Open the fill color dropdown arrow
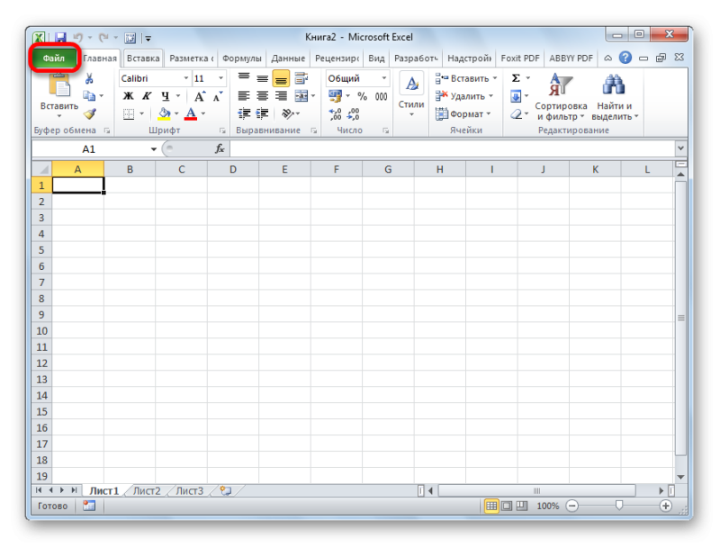This screenshot has height=547, width=720. click(176, 113)
